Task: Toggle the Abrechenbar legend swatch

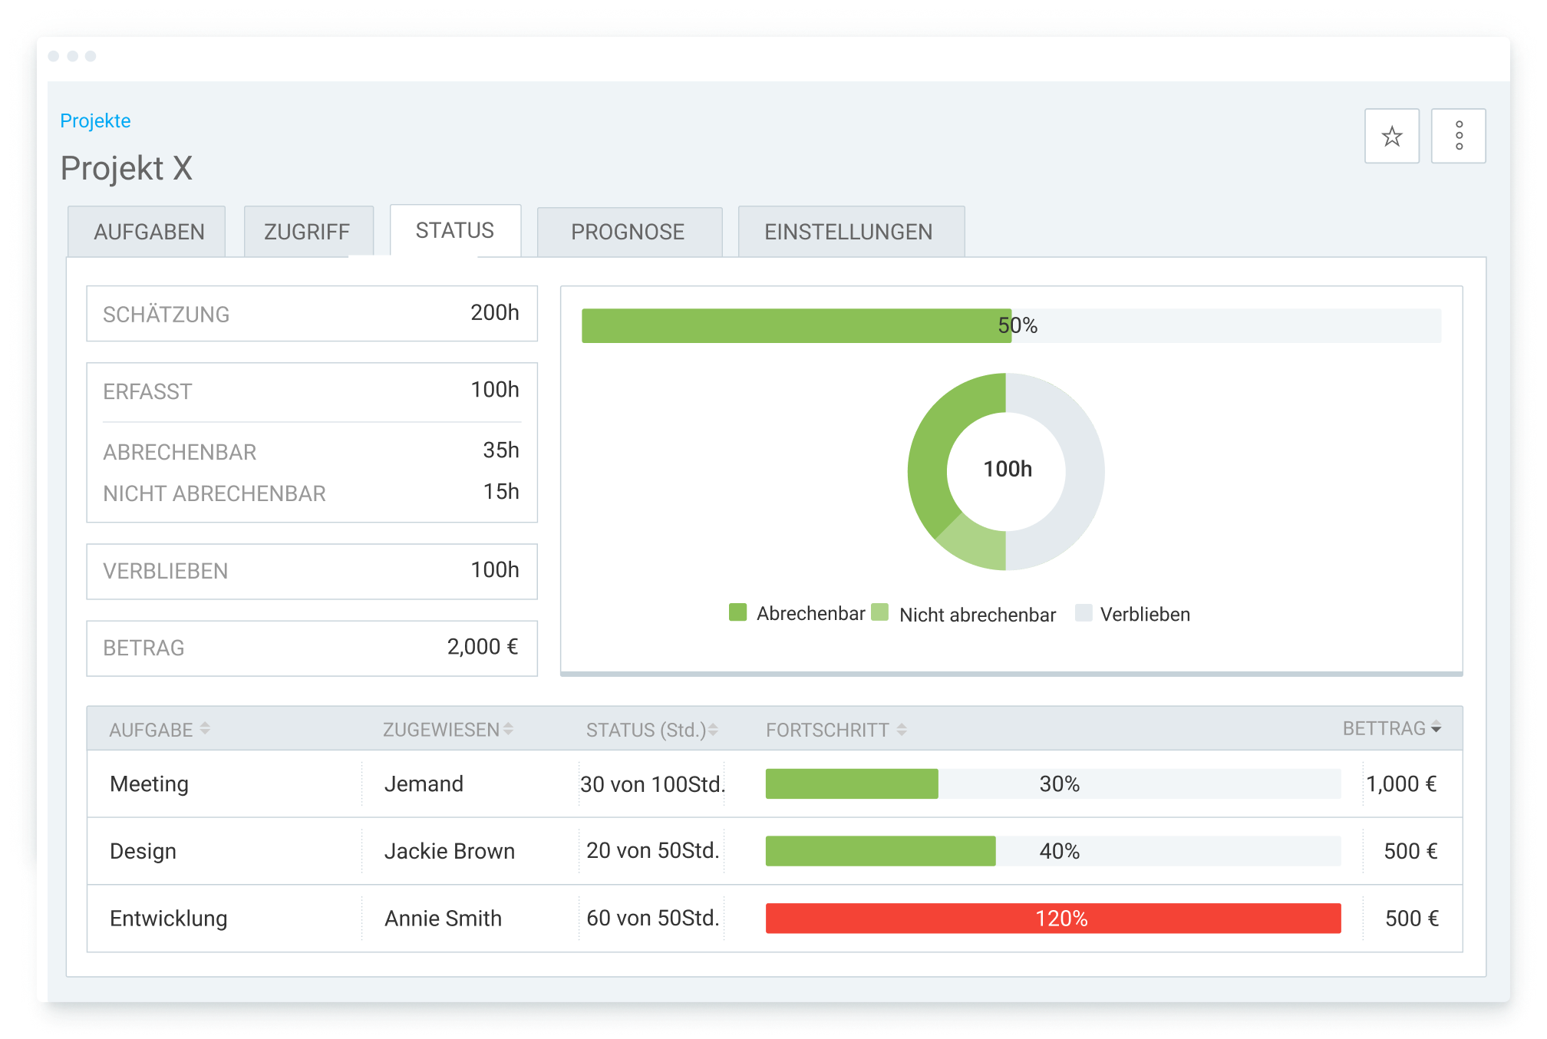Action: [x=737, y=612]
